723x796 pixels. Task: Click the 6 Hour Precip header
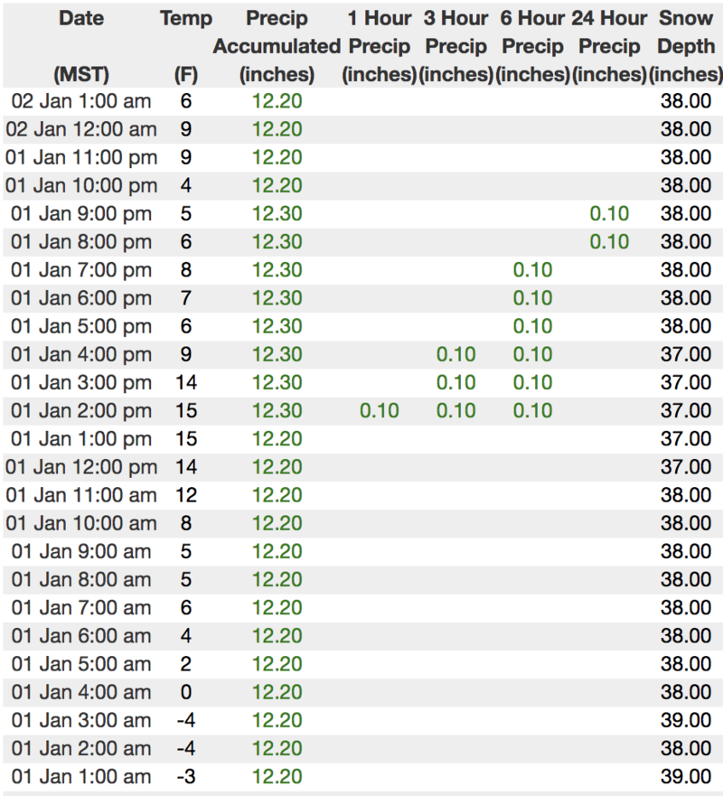click(532, 46)
